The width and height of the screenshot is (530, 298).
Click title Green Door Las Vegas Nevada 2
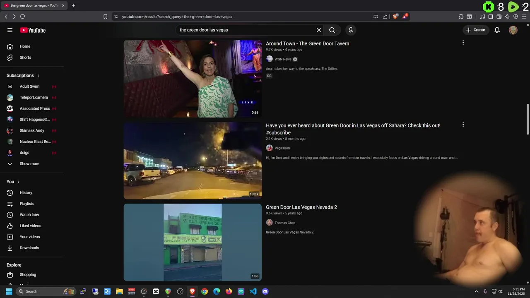pos(301,207)
